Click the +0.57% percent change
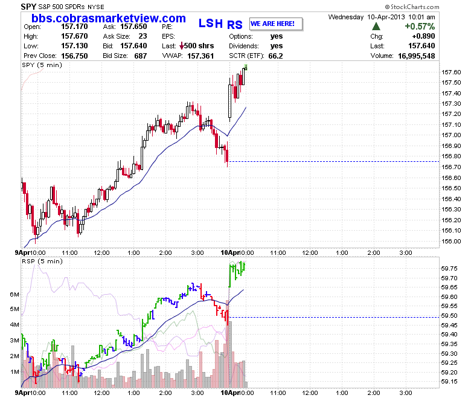 click(420, 27)
